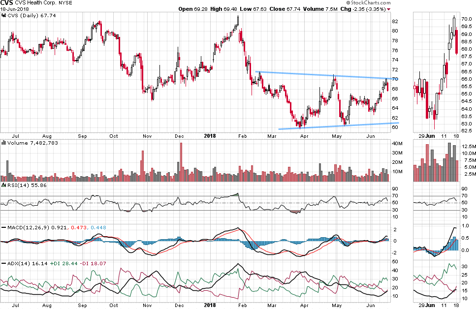The width and height of the screenshot is (476, 309).
Task: Click the 'High 69.48' value
Action: pos(223,9)
